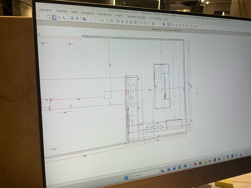Click the scissors cut icon

[102, 20]
